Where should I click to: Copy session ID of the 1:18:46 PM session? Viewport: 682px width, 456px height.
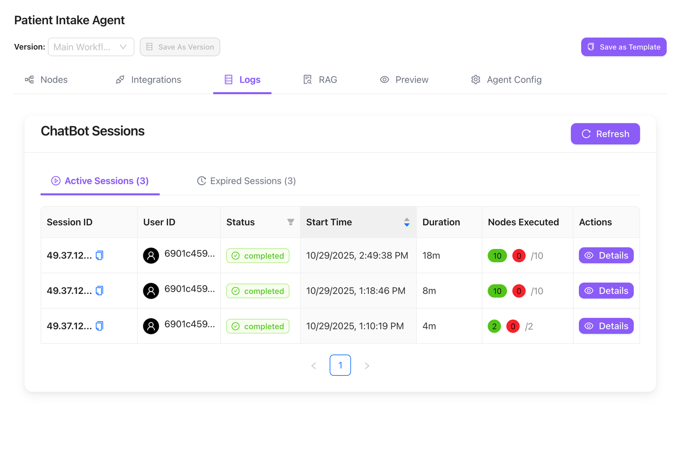99,291
